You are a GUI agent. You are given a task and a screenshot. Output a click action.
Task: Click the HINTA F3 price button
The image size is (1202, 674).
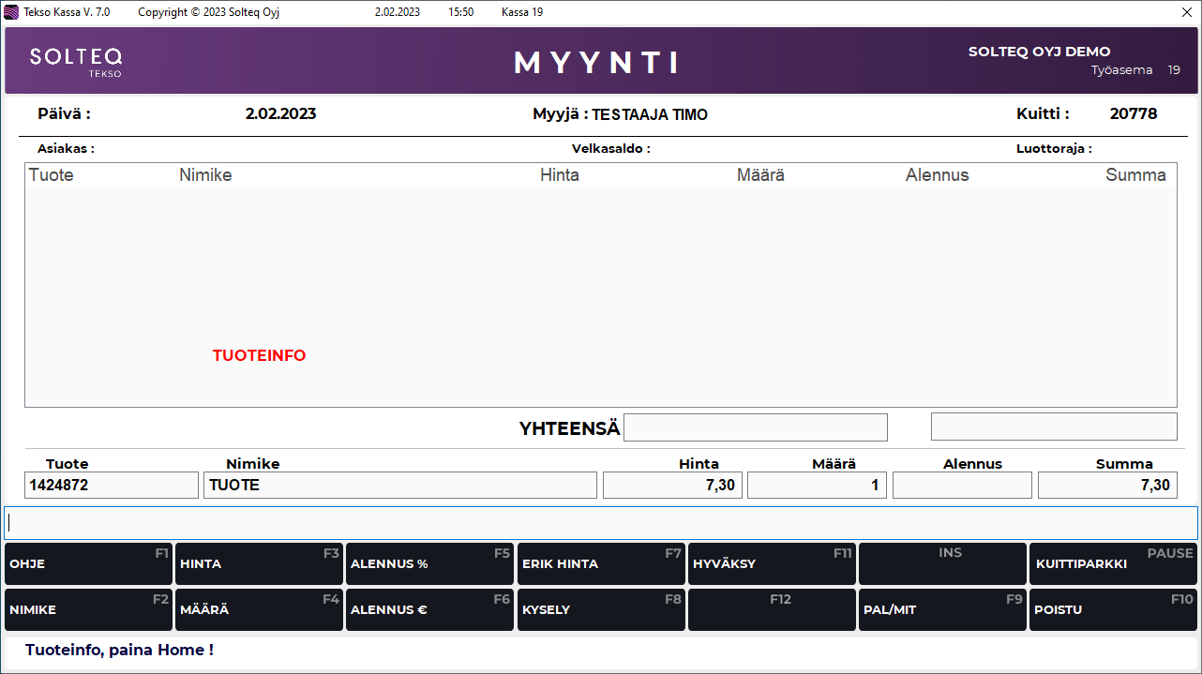pos(258,563)
